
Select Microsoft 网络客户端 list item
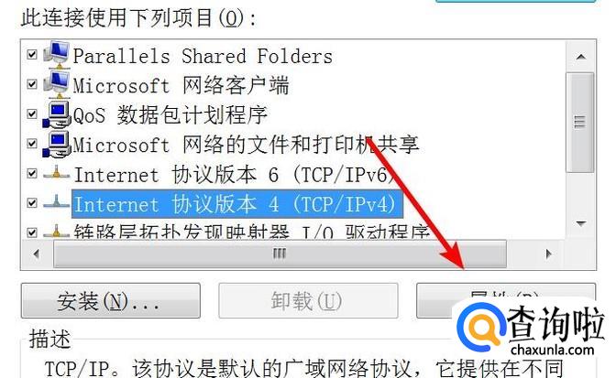(x=181, y=85)
